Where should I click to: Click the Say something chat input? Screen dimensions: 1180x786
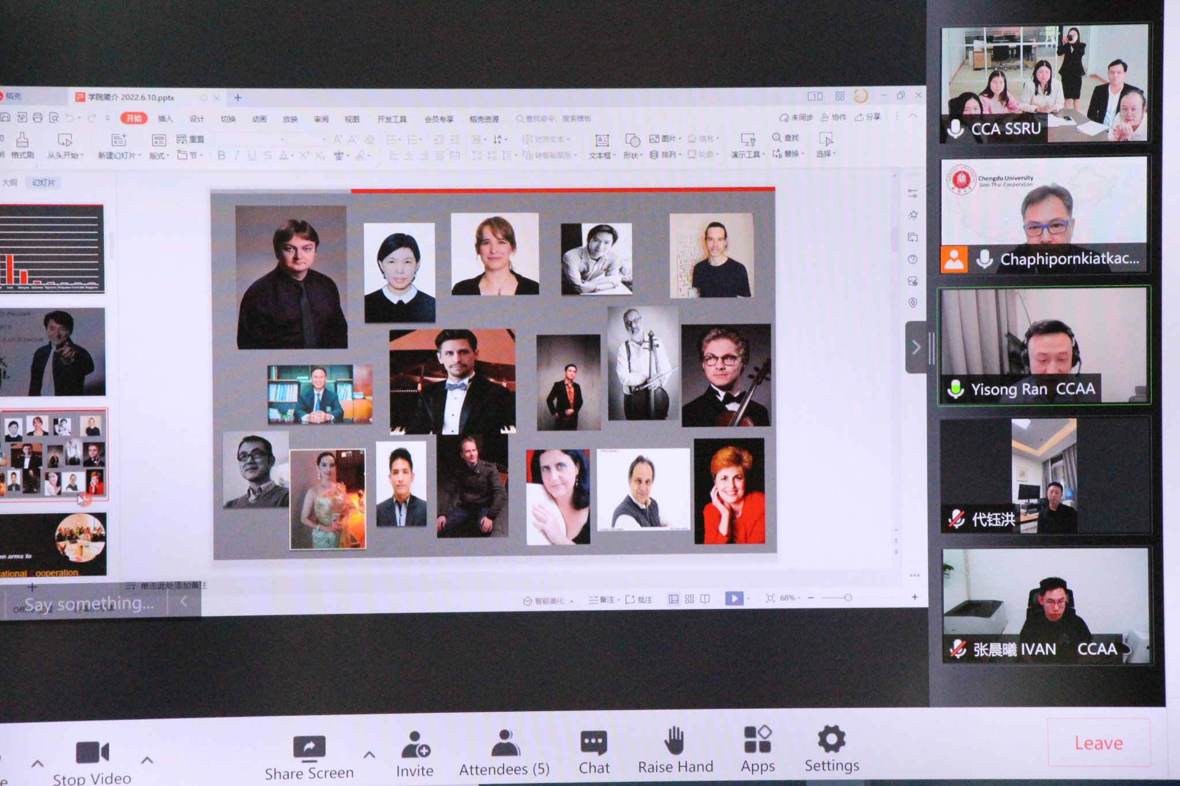[89, 604]
